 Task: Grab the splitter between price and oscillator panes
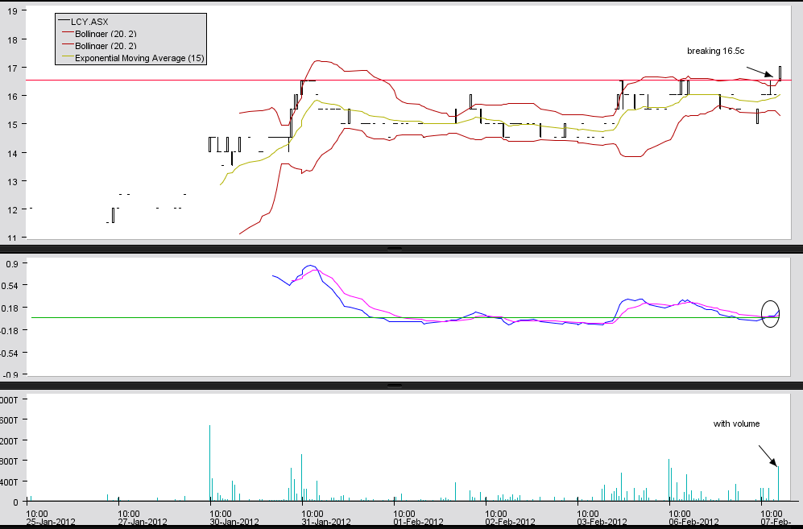(x=395, y=249)
